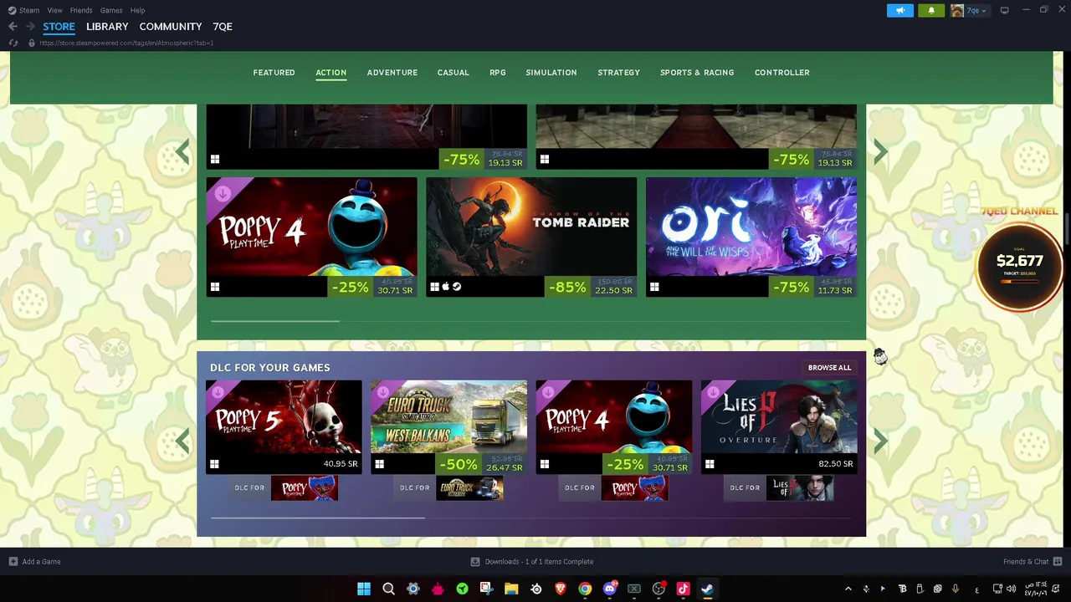Viewport: 1071px width, 602px height.
Task: Open the SteelSeries app from the taskbar
Action: tap(536, 589)
